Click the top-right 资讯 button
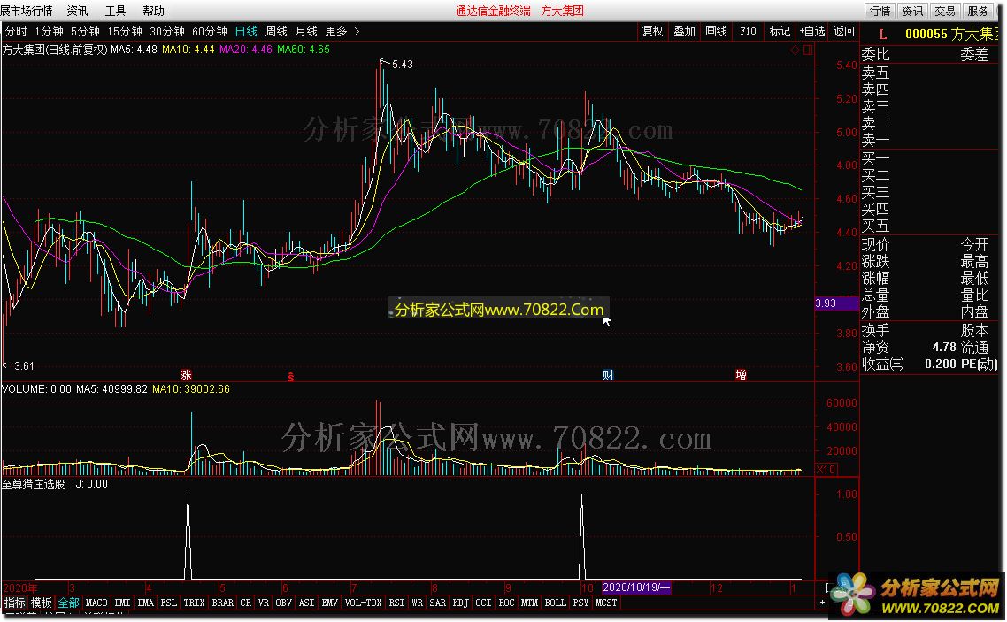This screenshot has width=1007, height=622. [912, 11]
